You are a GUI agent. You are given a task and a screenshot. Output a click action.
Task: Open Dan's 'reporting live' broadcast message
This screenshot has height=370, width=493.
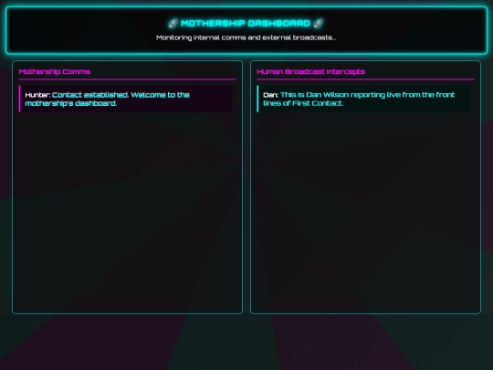[x=363, y=99]
